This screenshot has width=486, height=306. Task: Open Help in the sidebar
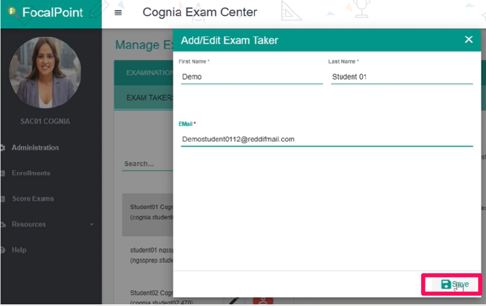coord(19,250)
